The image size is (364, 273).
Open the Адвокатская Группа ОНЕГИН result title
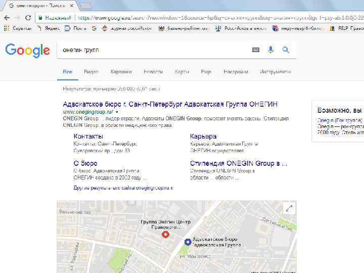tap(170, 104)
